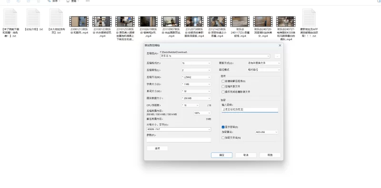Click the 取消 cancel button
The width and height of the screenshot is (381, 188).
246,155
